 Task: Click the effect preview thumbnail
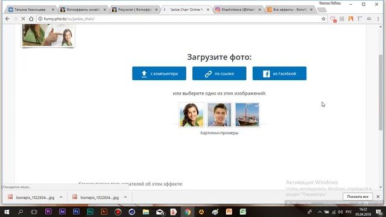pyautogui.click(x=48, y=35)
